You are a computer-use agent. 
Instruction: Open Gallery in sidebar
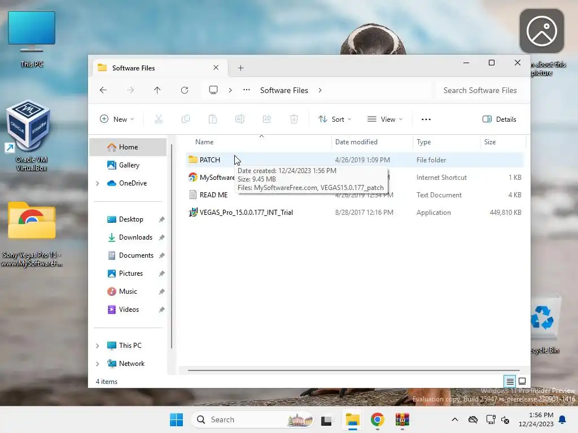[128, 165]
